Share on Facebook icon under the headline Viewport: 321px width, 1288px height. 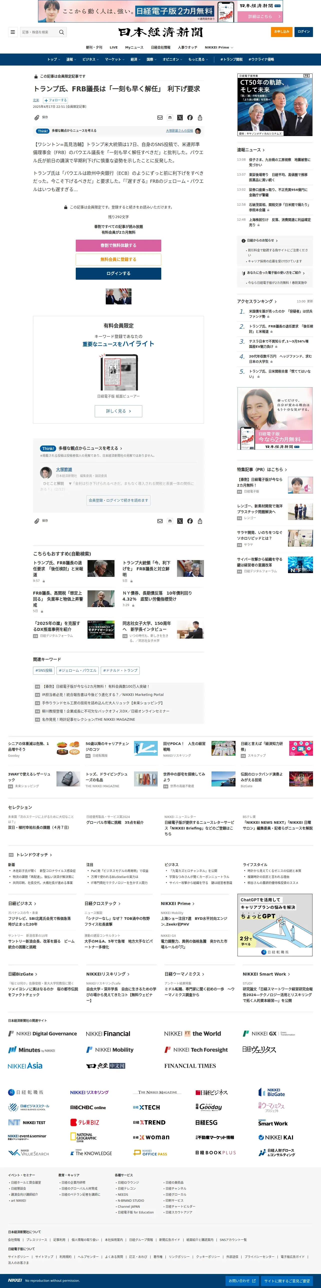[x=190, y=118]
